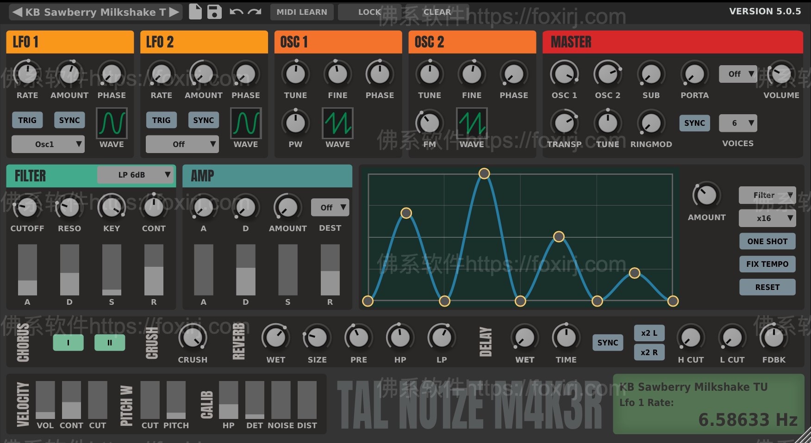The height and width of the screenshot is (443, 811).
Task: Click the OSC 1 WAVE shape display
Action: pyautogui.click(x=337, y=124)
